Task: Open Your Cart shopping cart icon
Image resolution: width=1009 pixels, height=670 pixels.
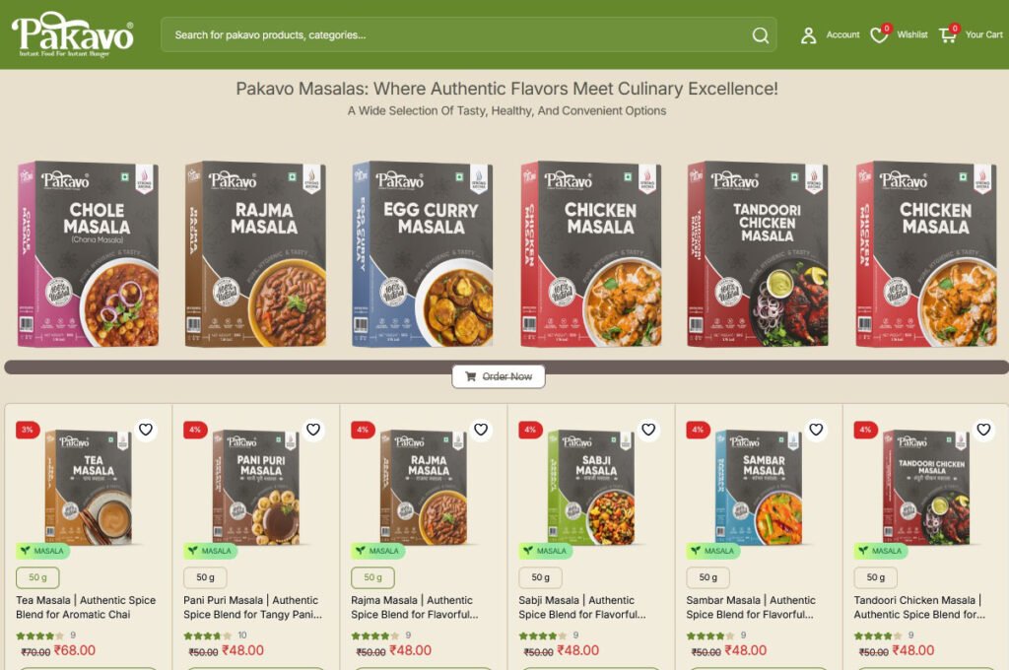Action: pos(948,34)
